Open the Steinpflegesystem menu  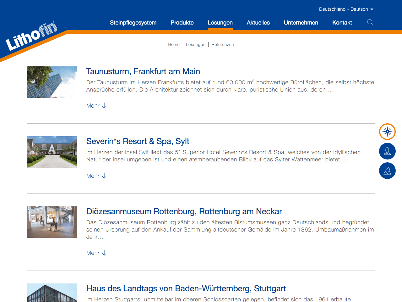[x=133, y=23]
